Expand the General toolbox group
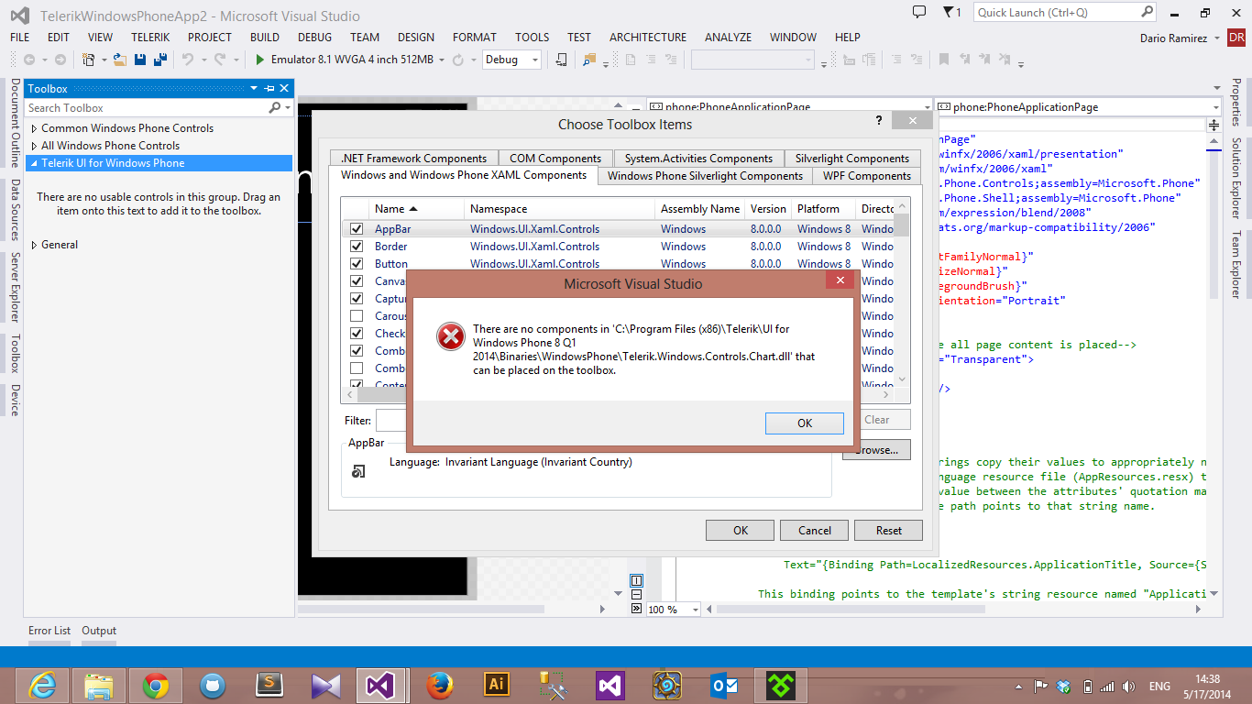The width and height of the screenshot is (1252, 704). 34,245
